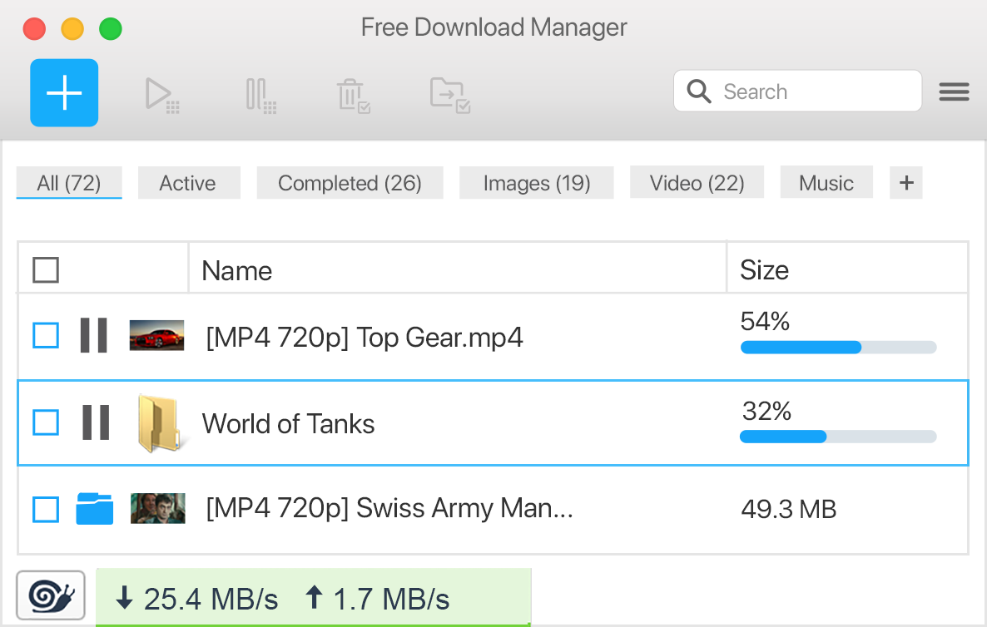Viewport: 987px width, 627px height.
Task: Click the blue Add new download icon
Action: 63,92
